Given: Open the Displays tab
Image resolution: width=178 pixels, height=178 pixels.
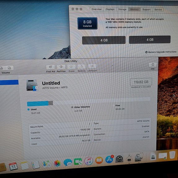Looking at the screenshot, I should [110, 9].
